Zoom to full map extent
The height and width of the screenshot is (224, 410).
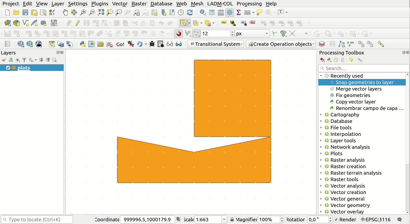pos(101,12)
